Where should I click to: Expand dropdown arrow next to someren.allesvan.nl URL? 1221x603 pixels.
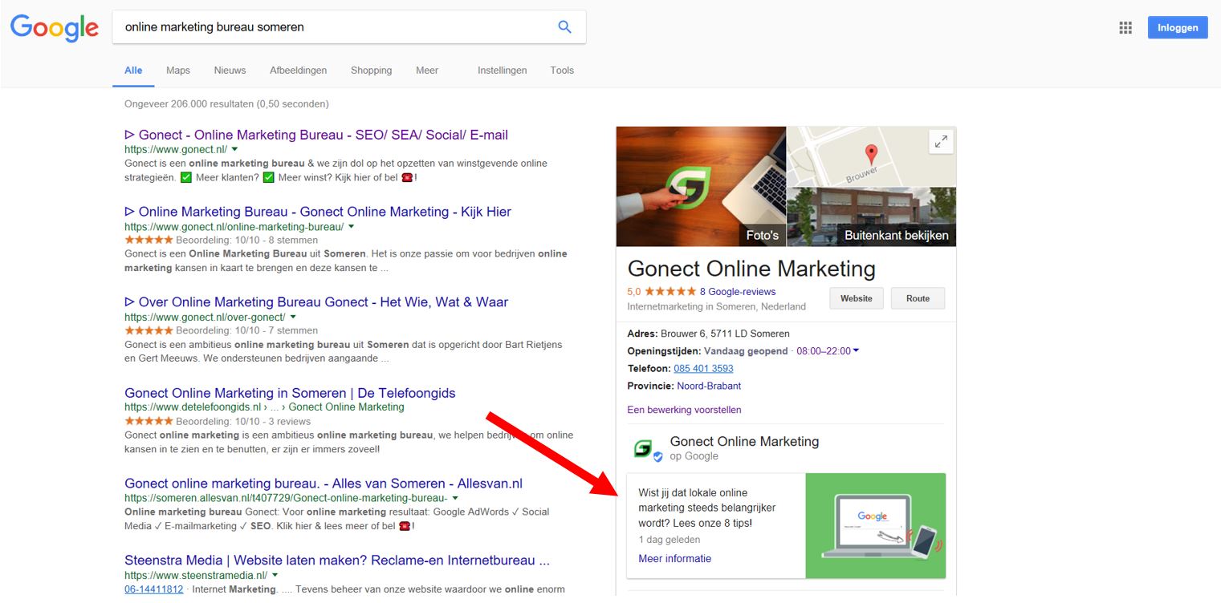(455, 498)
